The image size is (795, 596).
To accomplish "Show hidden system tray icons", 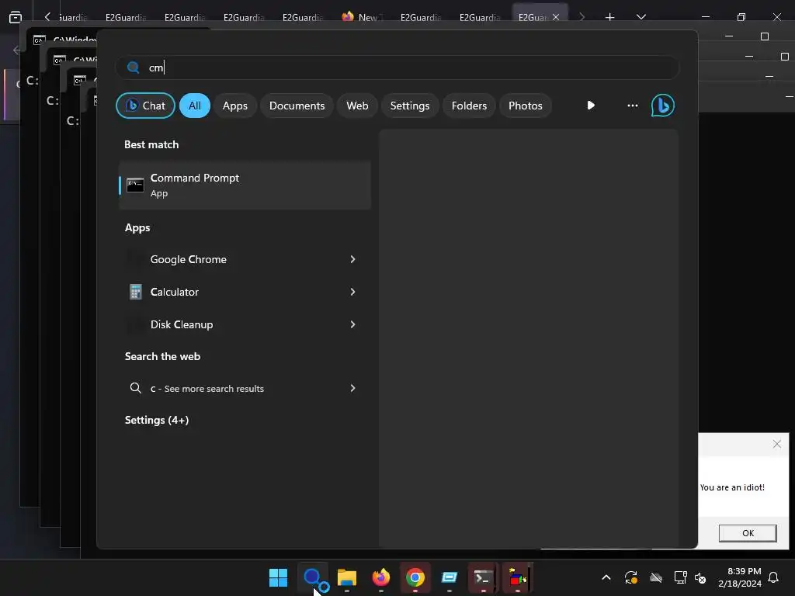I will (606, 577).
